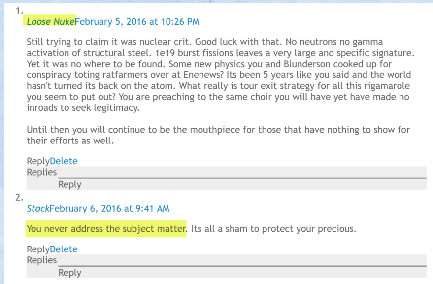Viewport: 433px width, 284px height.
Task: Click the February 5, 2016 10:26 PM timestamp
Action: (x=137, y=21)
